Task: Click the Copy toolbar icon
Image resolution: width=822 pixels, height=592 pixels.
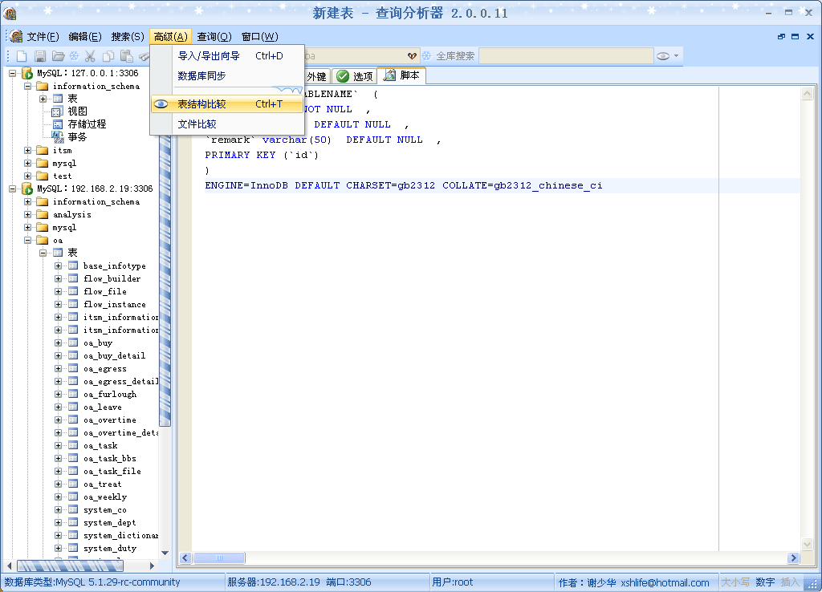Action: (108, 56)
